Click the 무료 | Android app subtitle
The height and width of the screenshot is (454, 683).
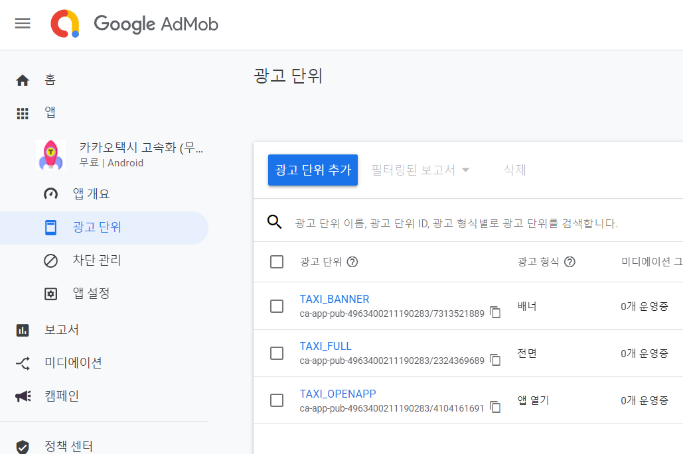tap(111, 162)
